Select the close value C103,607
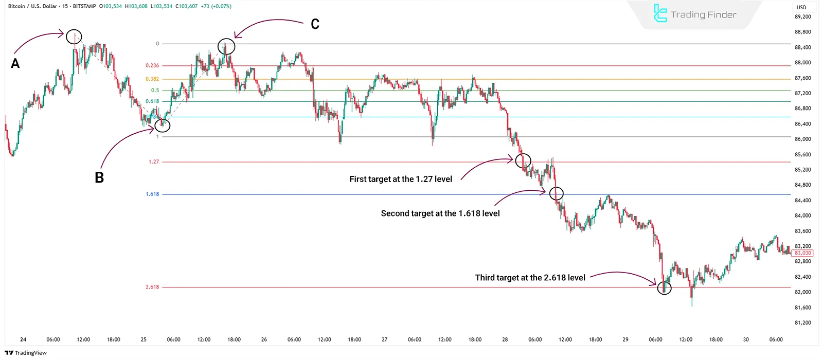 click(x=186, y=6)
